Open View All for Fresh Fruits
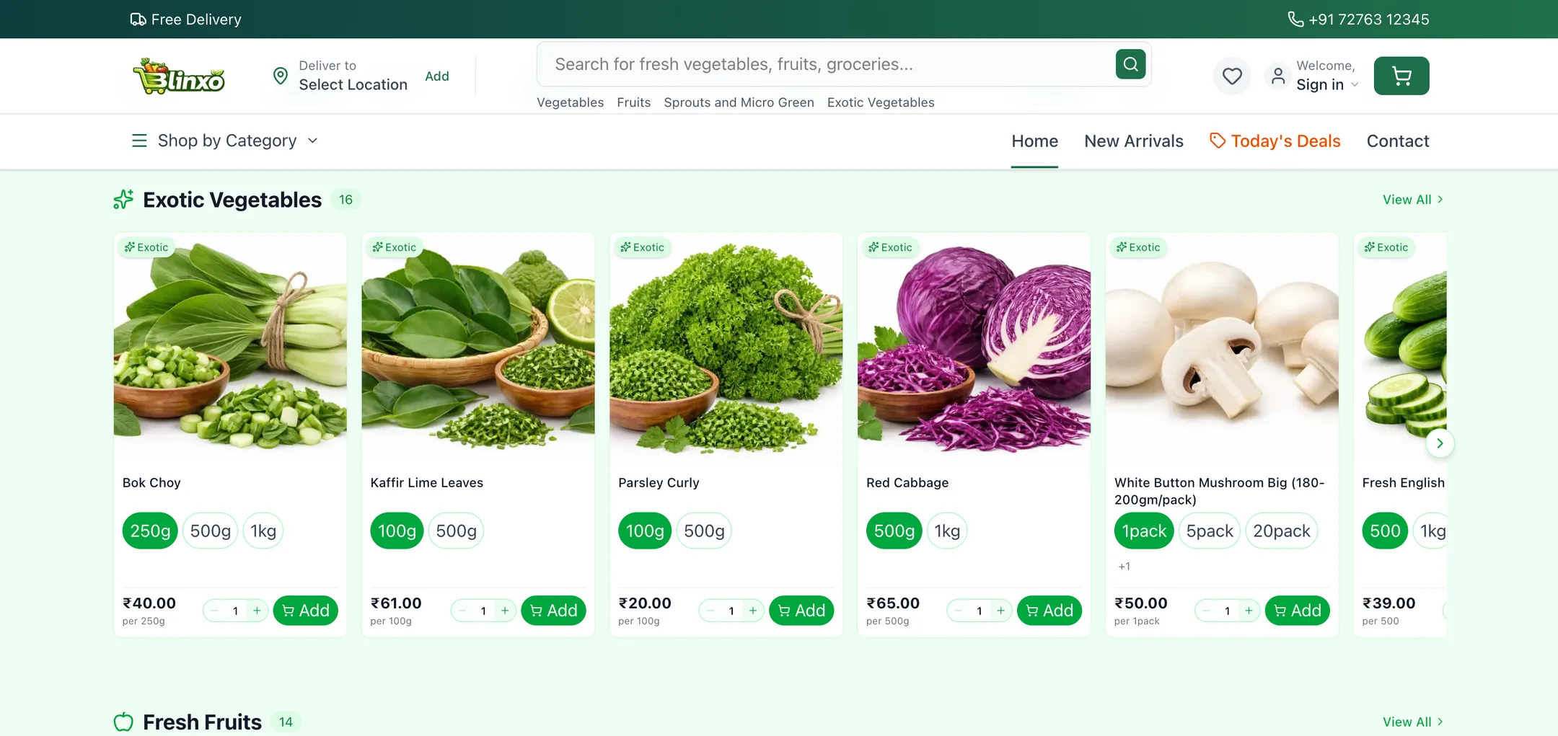The height and width of the screenshot is (736, 1558). pos(1413,722)
